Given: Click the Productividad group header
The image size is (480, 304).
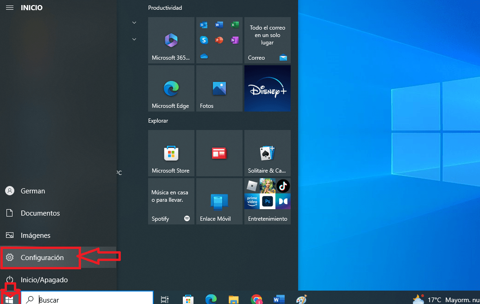Looking at the screenshot, I should [x=165, y=8].
